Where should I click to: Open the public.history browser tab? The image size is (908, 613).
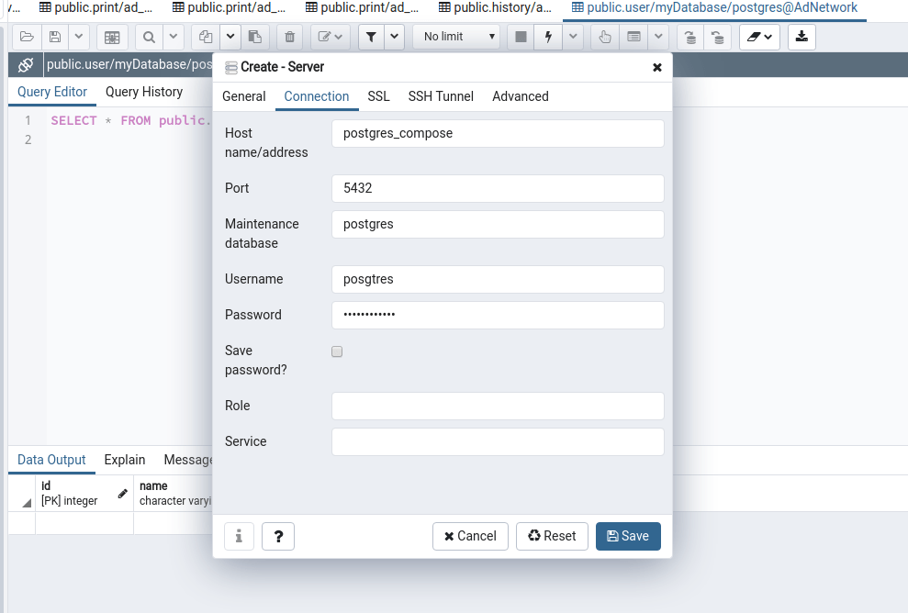(495, 8)
